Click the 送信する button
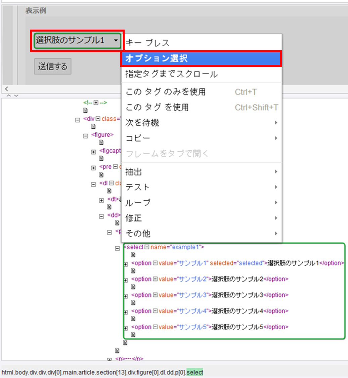This screenshot has width=348, height=378. (53, 66)
